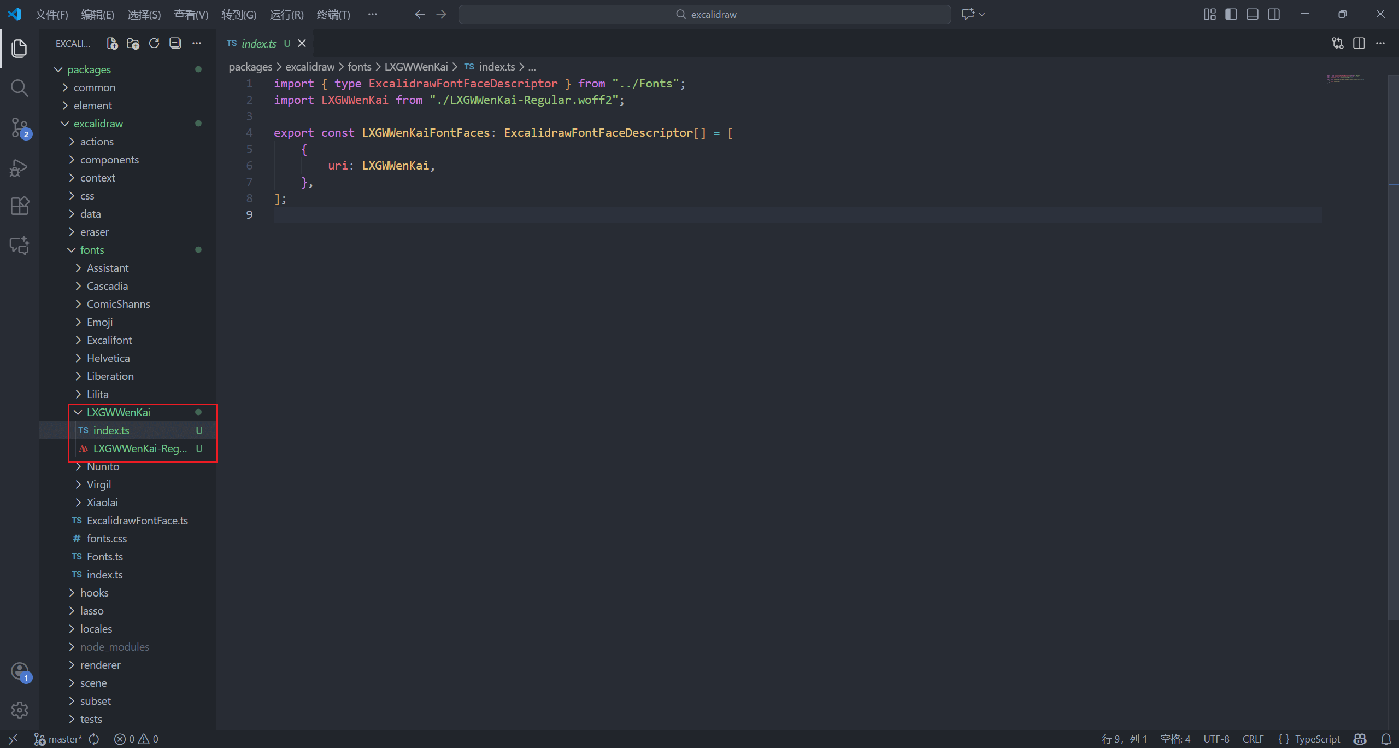Open Source Control view with badge
The height and width of the screenshot is (748, 1399).
pyautogui.click(x=19, y=127)
